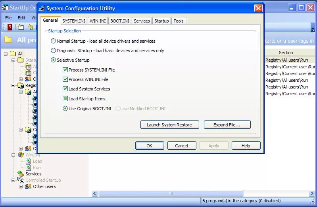Click the System Configuration Utility title bar icon
This screenshot has width=317, height=207.
click(x=42, y=8)
